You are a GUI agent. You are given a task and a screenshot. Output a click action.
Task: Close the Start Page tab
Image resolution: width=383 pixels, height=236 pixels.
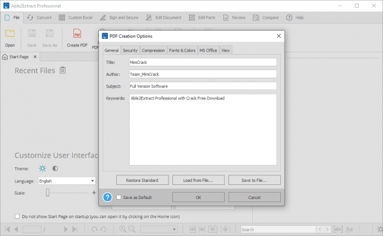click(x=35, y=57)
